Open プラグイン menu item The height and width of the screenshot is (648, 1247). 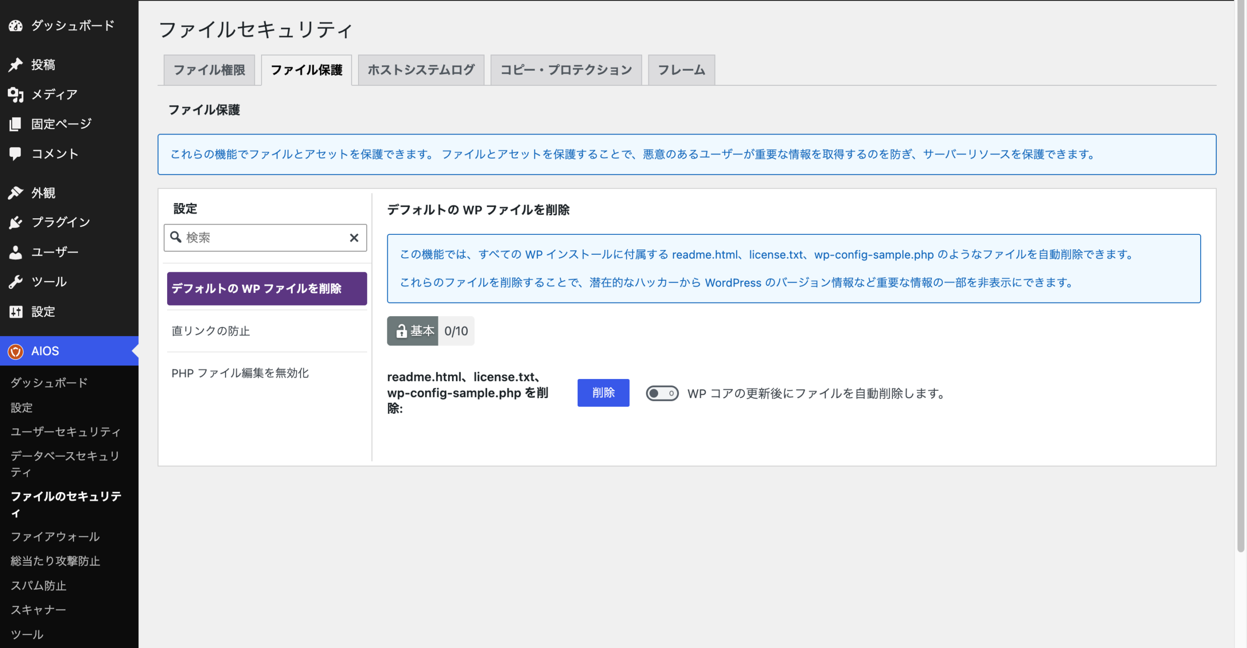point(69,222)
